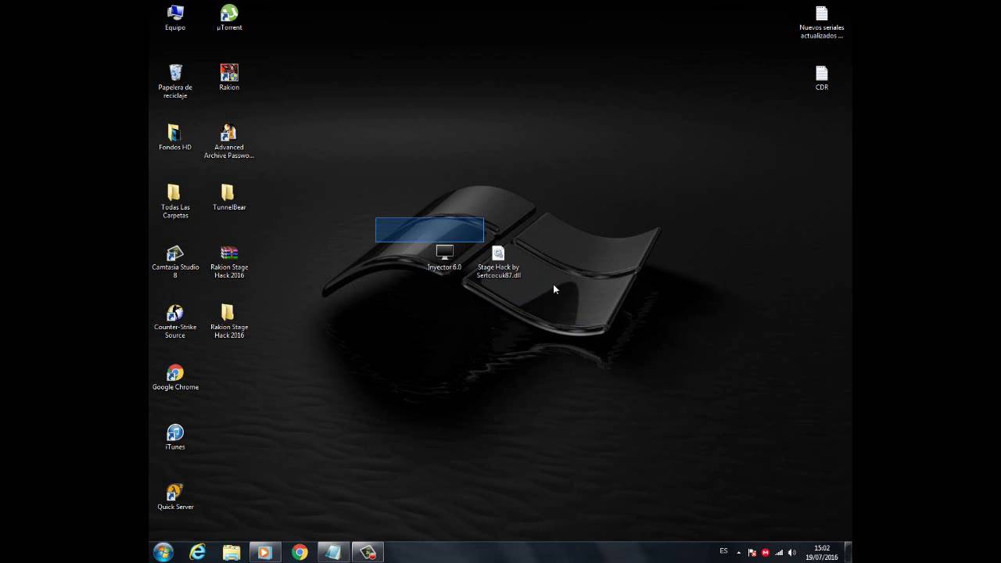Select the iTunes desktop shortcut
The width and height of the screenshot is (1001, 563).
click(x=175, y=438)
